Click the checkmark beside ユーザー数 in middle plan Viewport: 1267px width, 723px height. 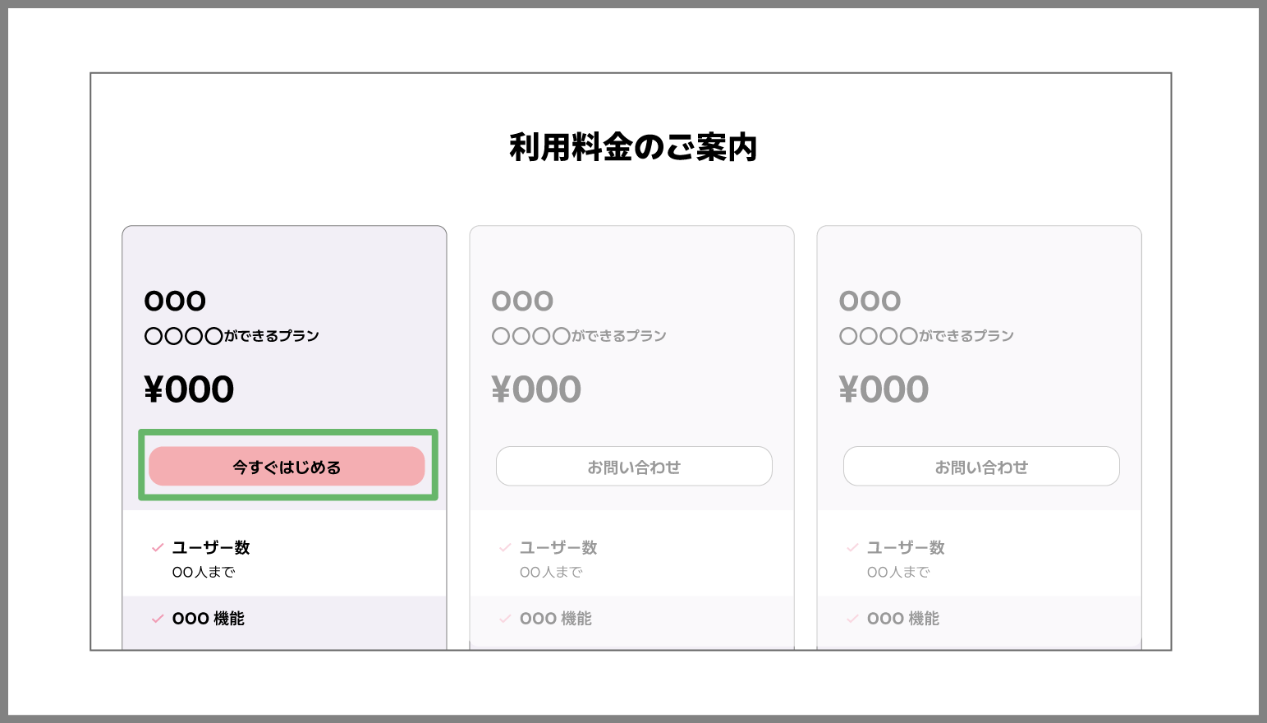click(505, 548)
